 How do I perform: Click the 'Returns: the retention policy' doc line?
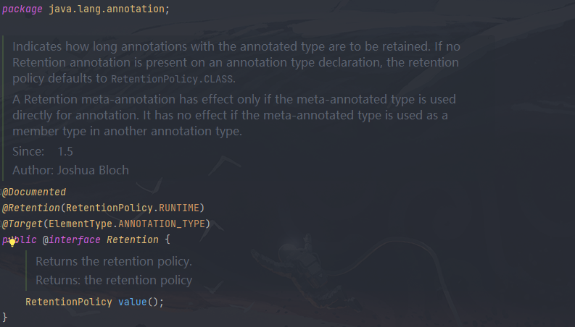click(114, 280)
